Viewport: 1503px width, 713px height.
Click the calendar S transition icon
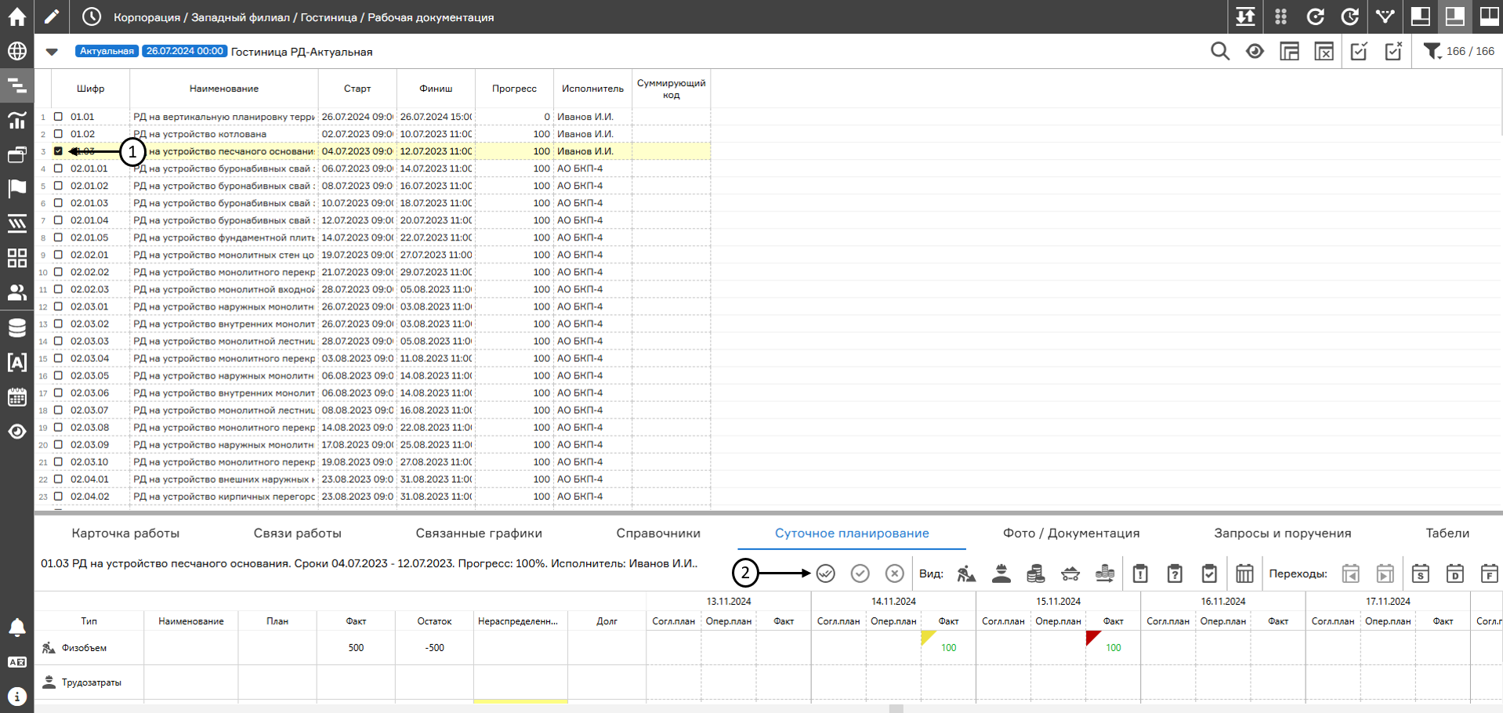[1420, 574]
